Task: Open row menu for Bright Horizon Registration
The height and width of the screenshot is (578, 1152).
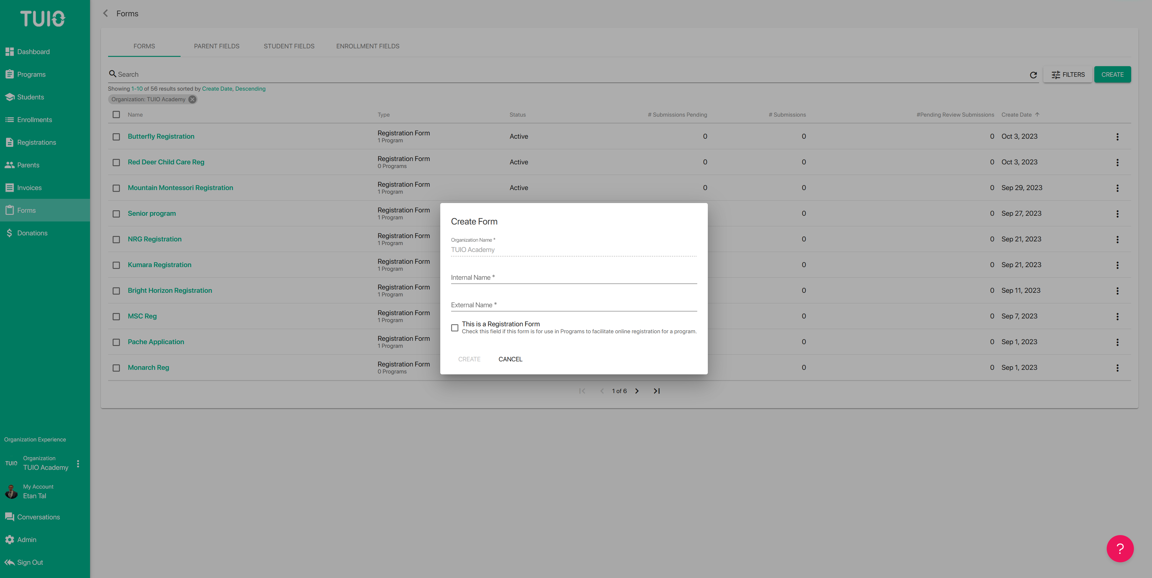Action: pos(1117,291)
